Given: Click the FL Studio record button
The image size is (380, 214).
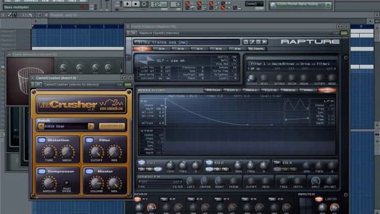Looking at the screenshot, I should pyautogui.click(x=144, y=4).
